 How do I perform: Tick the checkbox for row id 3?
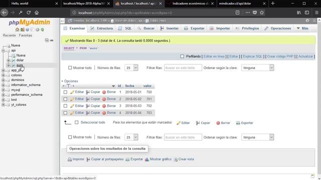(x=65, y=106)
